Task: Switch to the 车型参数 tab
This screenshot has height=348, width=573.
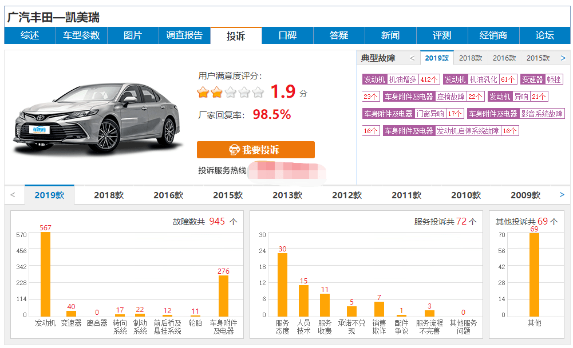Action: [81, 35]
